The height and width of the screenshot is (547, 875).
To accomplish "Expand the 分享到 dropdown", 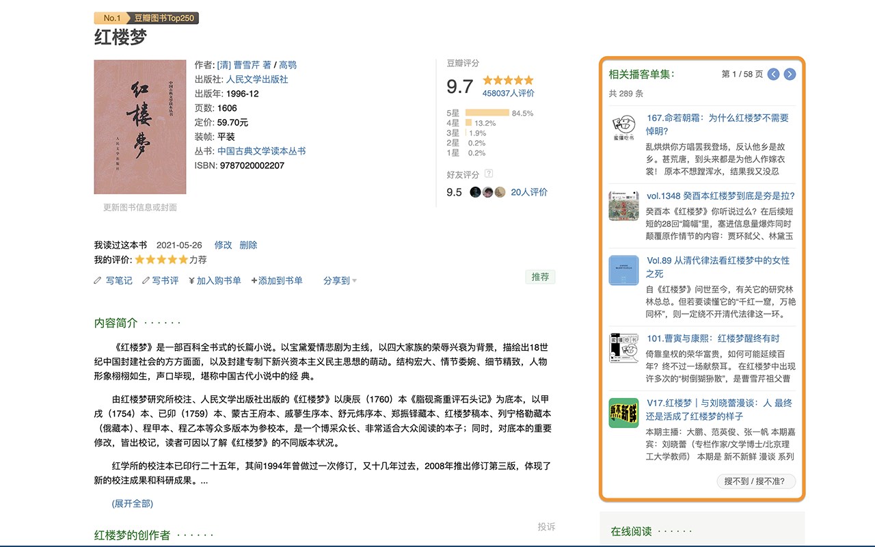I will pyautogui.click(x=340, y=280).
